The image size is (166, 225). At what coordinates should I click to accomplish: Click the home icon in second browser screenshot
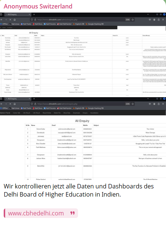(15, 104)
